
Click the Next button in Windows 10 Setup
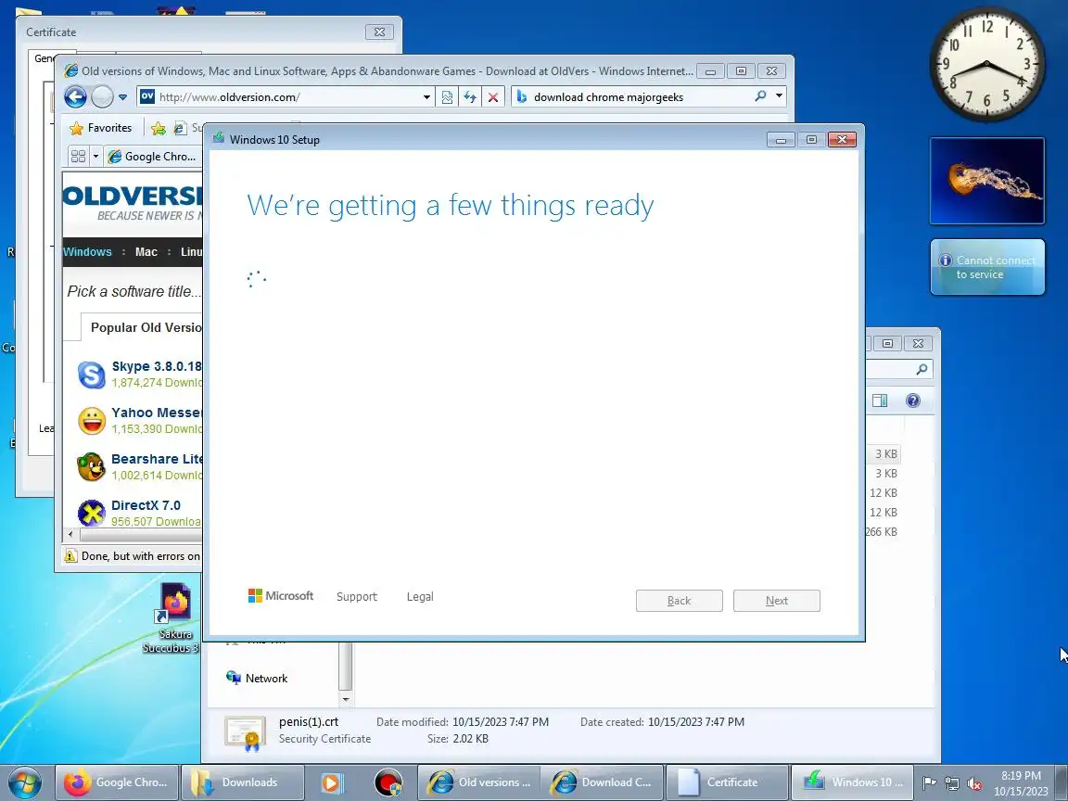(x=777, y=600)
